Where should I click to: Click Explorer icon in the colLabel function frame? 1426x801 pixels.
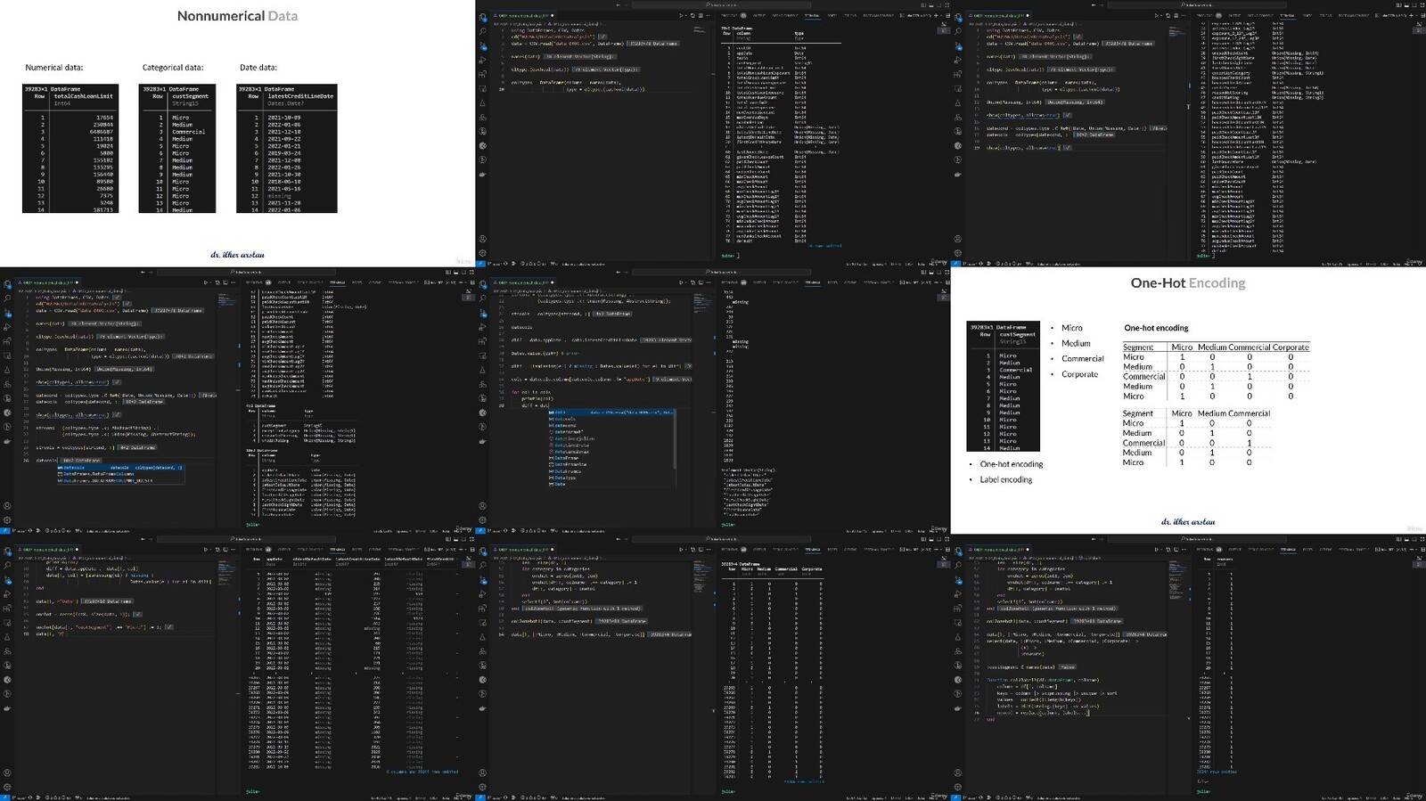coord(958,552)
